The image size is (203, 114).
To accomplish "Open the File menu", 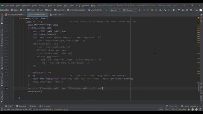I will (7, 6).
